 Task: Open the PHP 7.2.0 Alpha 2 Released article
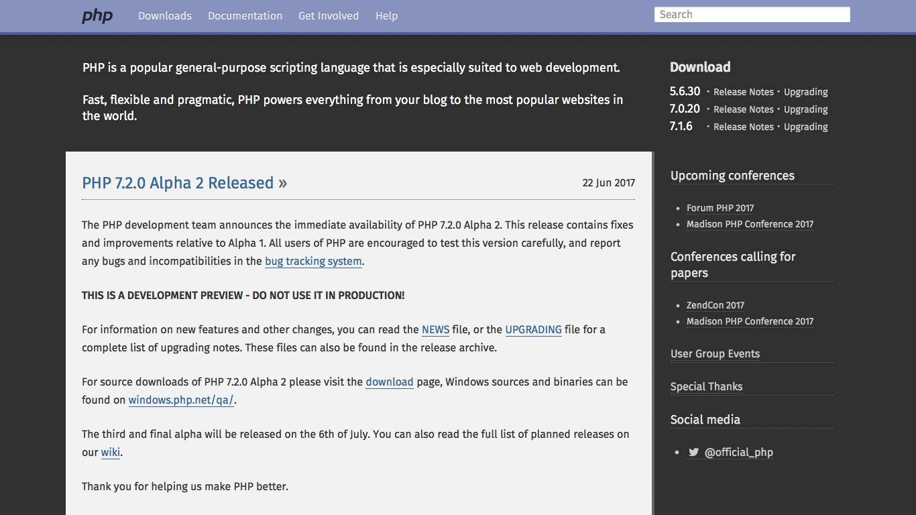[x=178, y=182]
